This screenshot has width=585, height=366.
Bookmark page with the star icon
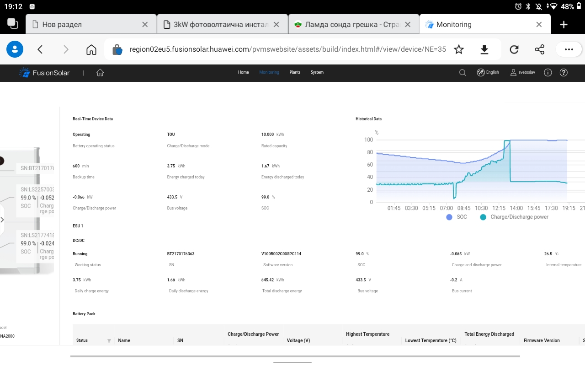coord(459,49)
